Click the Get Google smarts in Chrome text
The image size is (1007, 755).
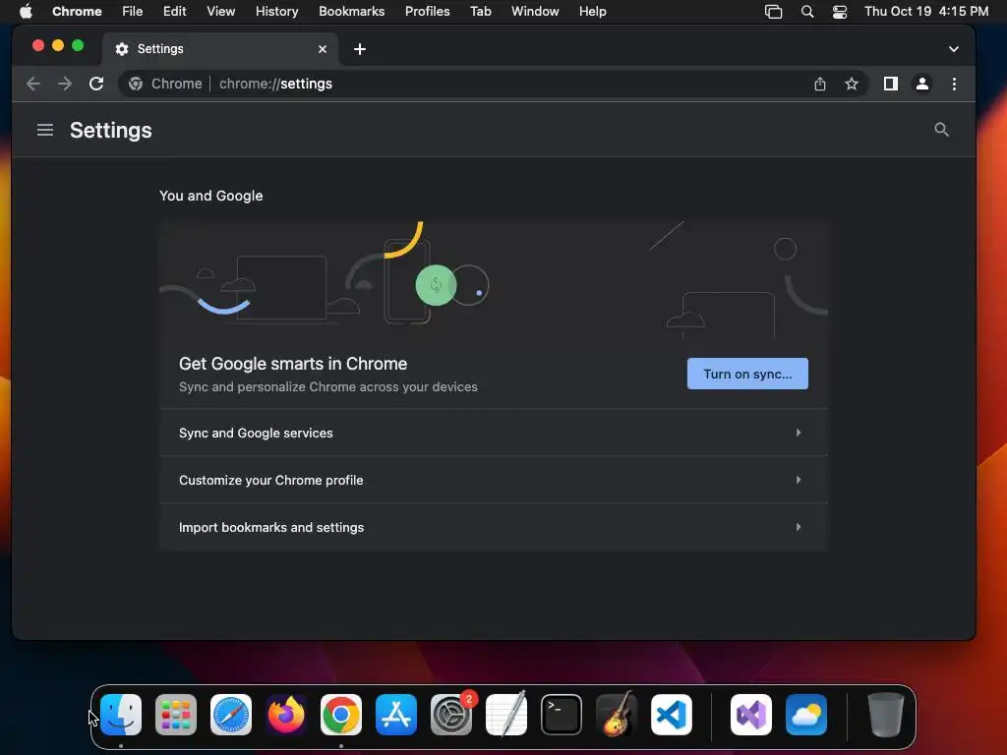293,364
